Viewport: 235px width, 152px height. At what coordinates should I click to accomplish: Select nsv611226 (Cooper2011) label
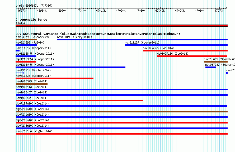point(33,76)
